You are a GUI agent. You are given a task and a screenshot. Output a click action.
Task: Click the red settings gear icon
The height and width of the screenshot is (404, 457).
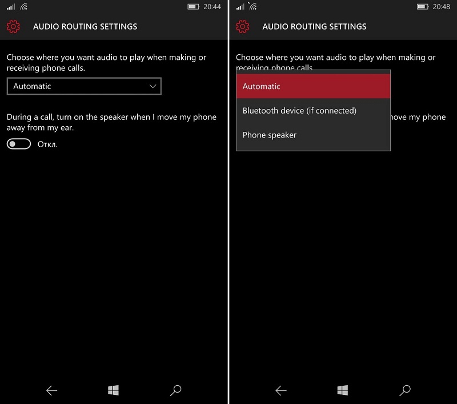coord(15,27)
